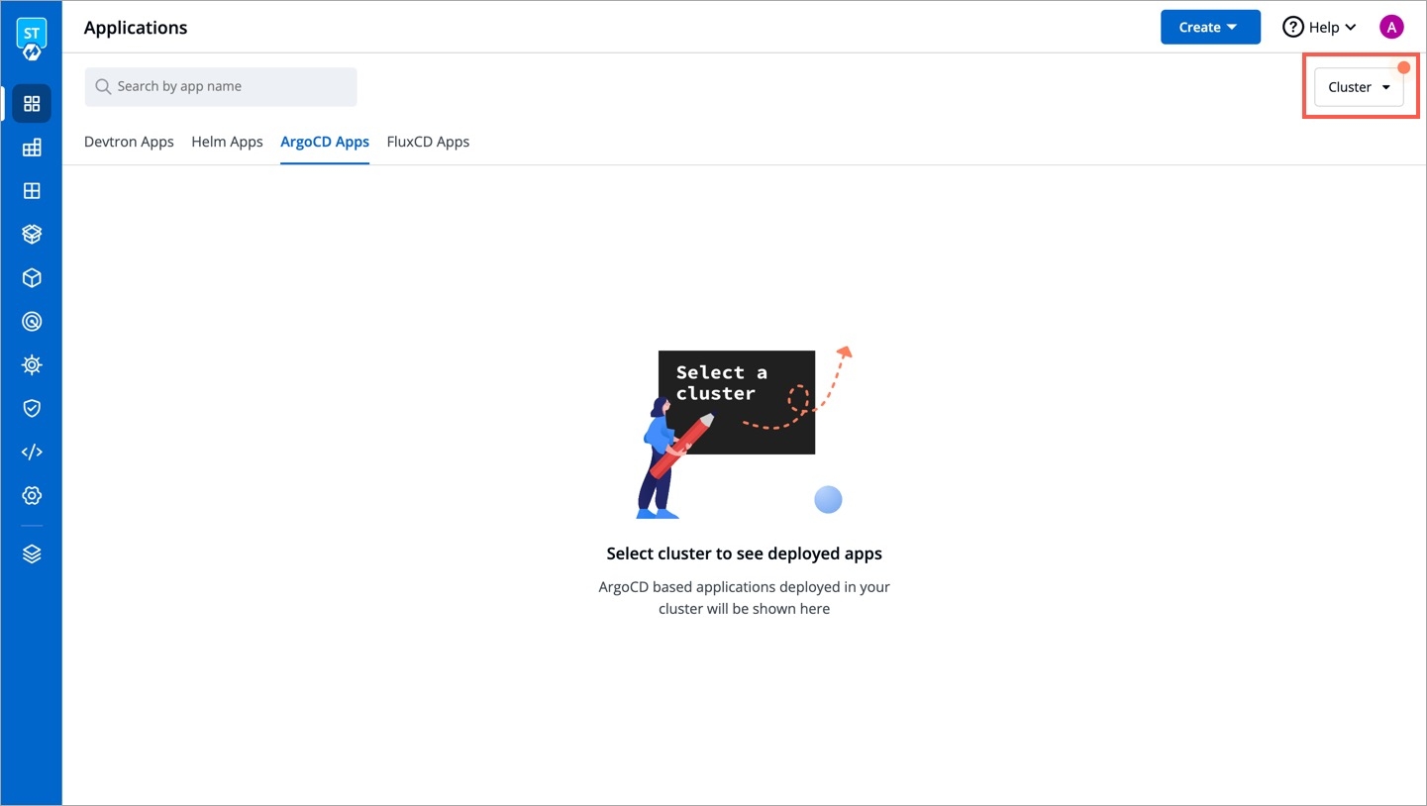The height and width of the screenshot is (806, 1427).
Task: Open the circular target icon in sidebar
Action: 32,322
